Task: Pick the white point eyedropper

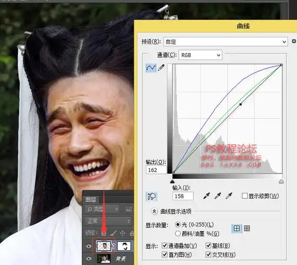Action: 229,196
